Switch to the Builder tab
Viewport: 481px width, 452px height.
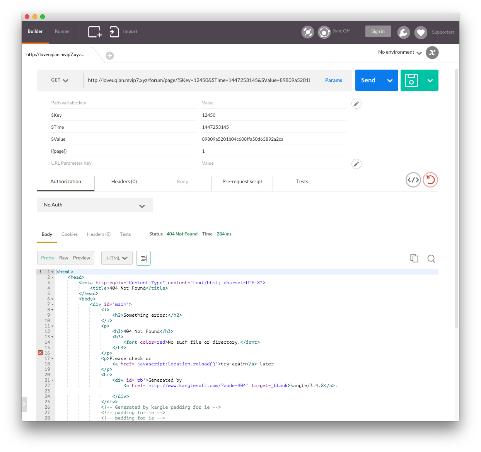[35, 32]
